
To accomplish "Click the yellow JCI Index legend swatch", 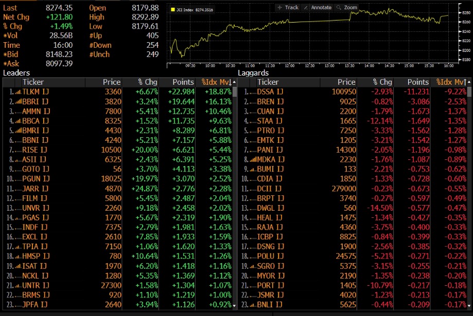I will pyautogui.click(x=172, y=9).
